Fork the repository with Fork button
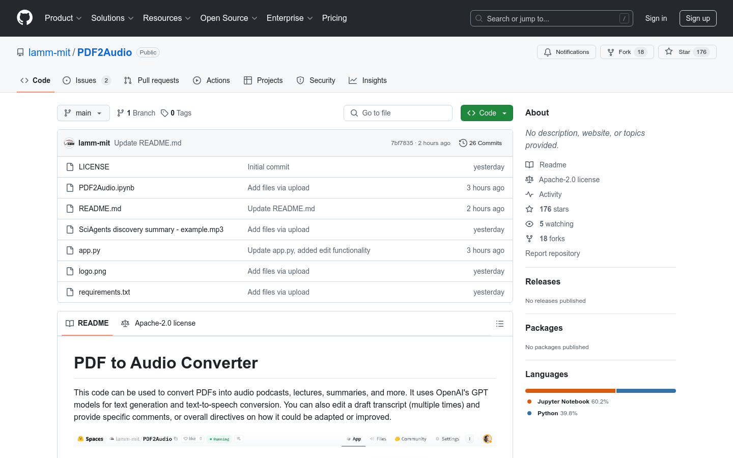Viewport: 733px width, 458px height. click(627, 52)
